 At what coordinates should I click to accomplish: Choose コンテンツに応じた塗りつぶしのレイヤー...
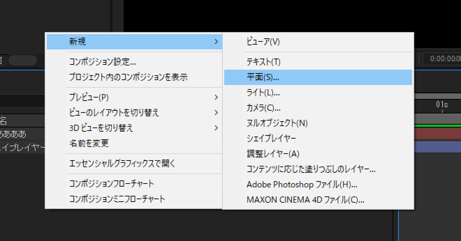coord(318,169)
